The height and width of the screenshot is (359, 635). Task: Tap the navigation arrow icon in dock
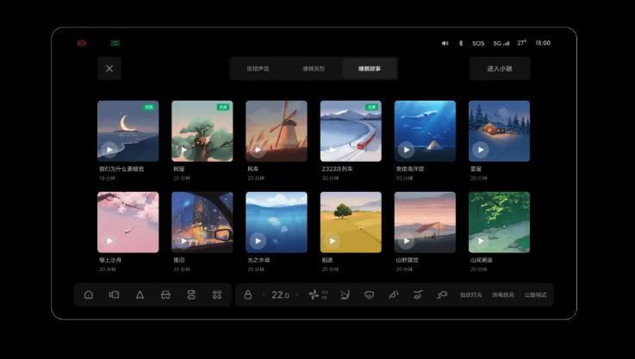tap(140, 294)
